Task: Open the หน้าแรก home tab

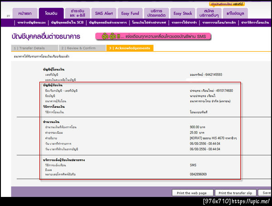Action: (25, 13)
